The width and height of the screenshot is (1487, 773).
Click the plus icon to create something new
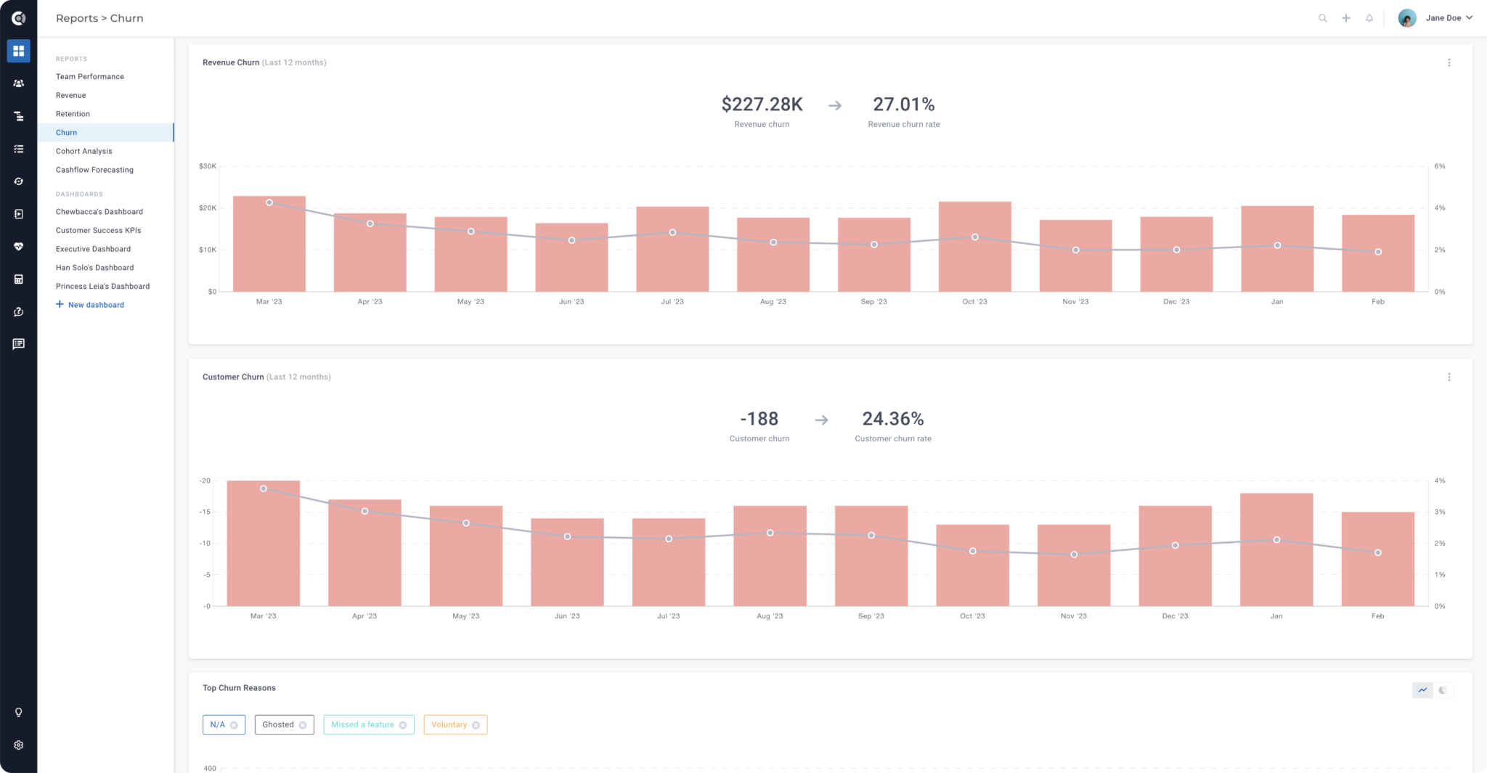coord(1345,17)
